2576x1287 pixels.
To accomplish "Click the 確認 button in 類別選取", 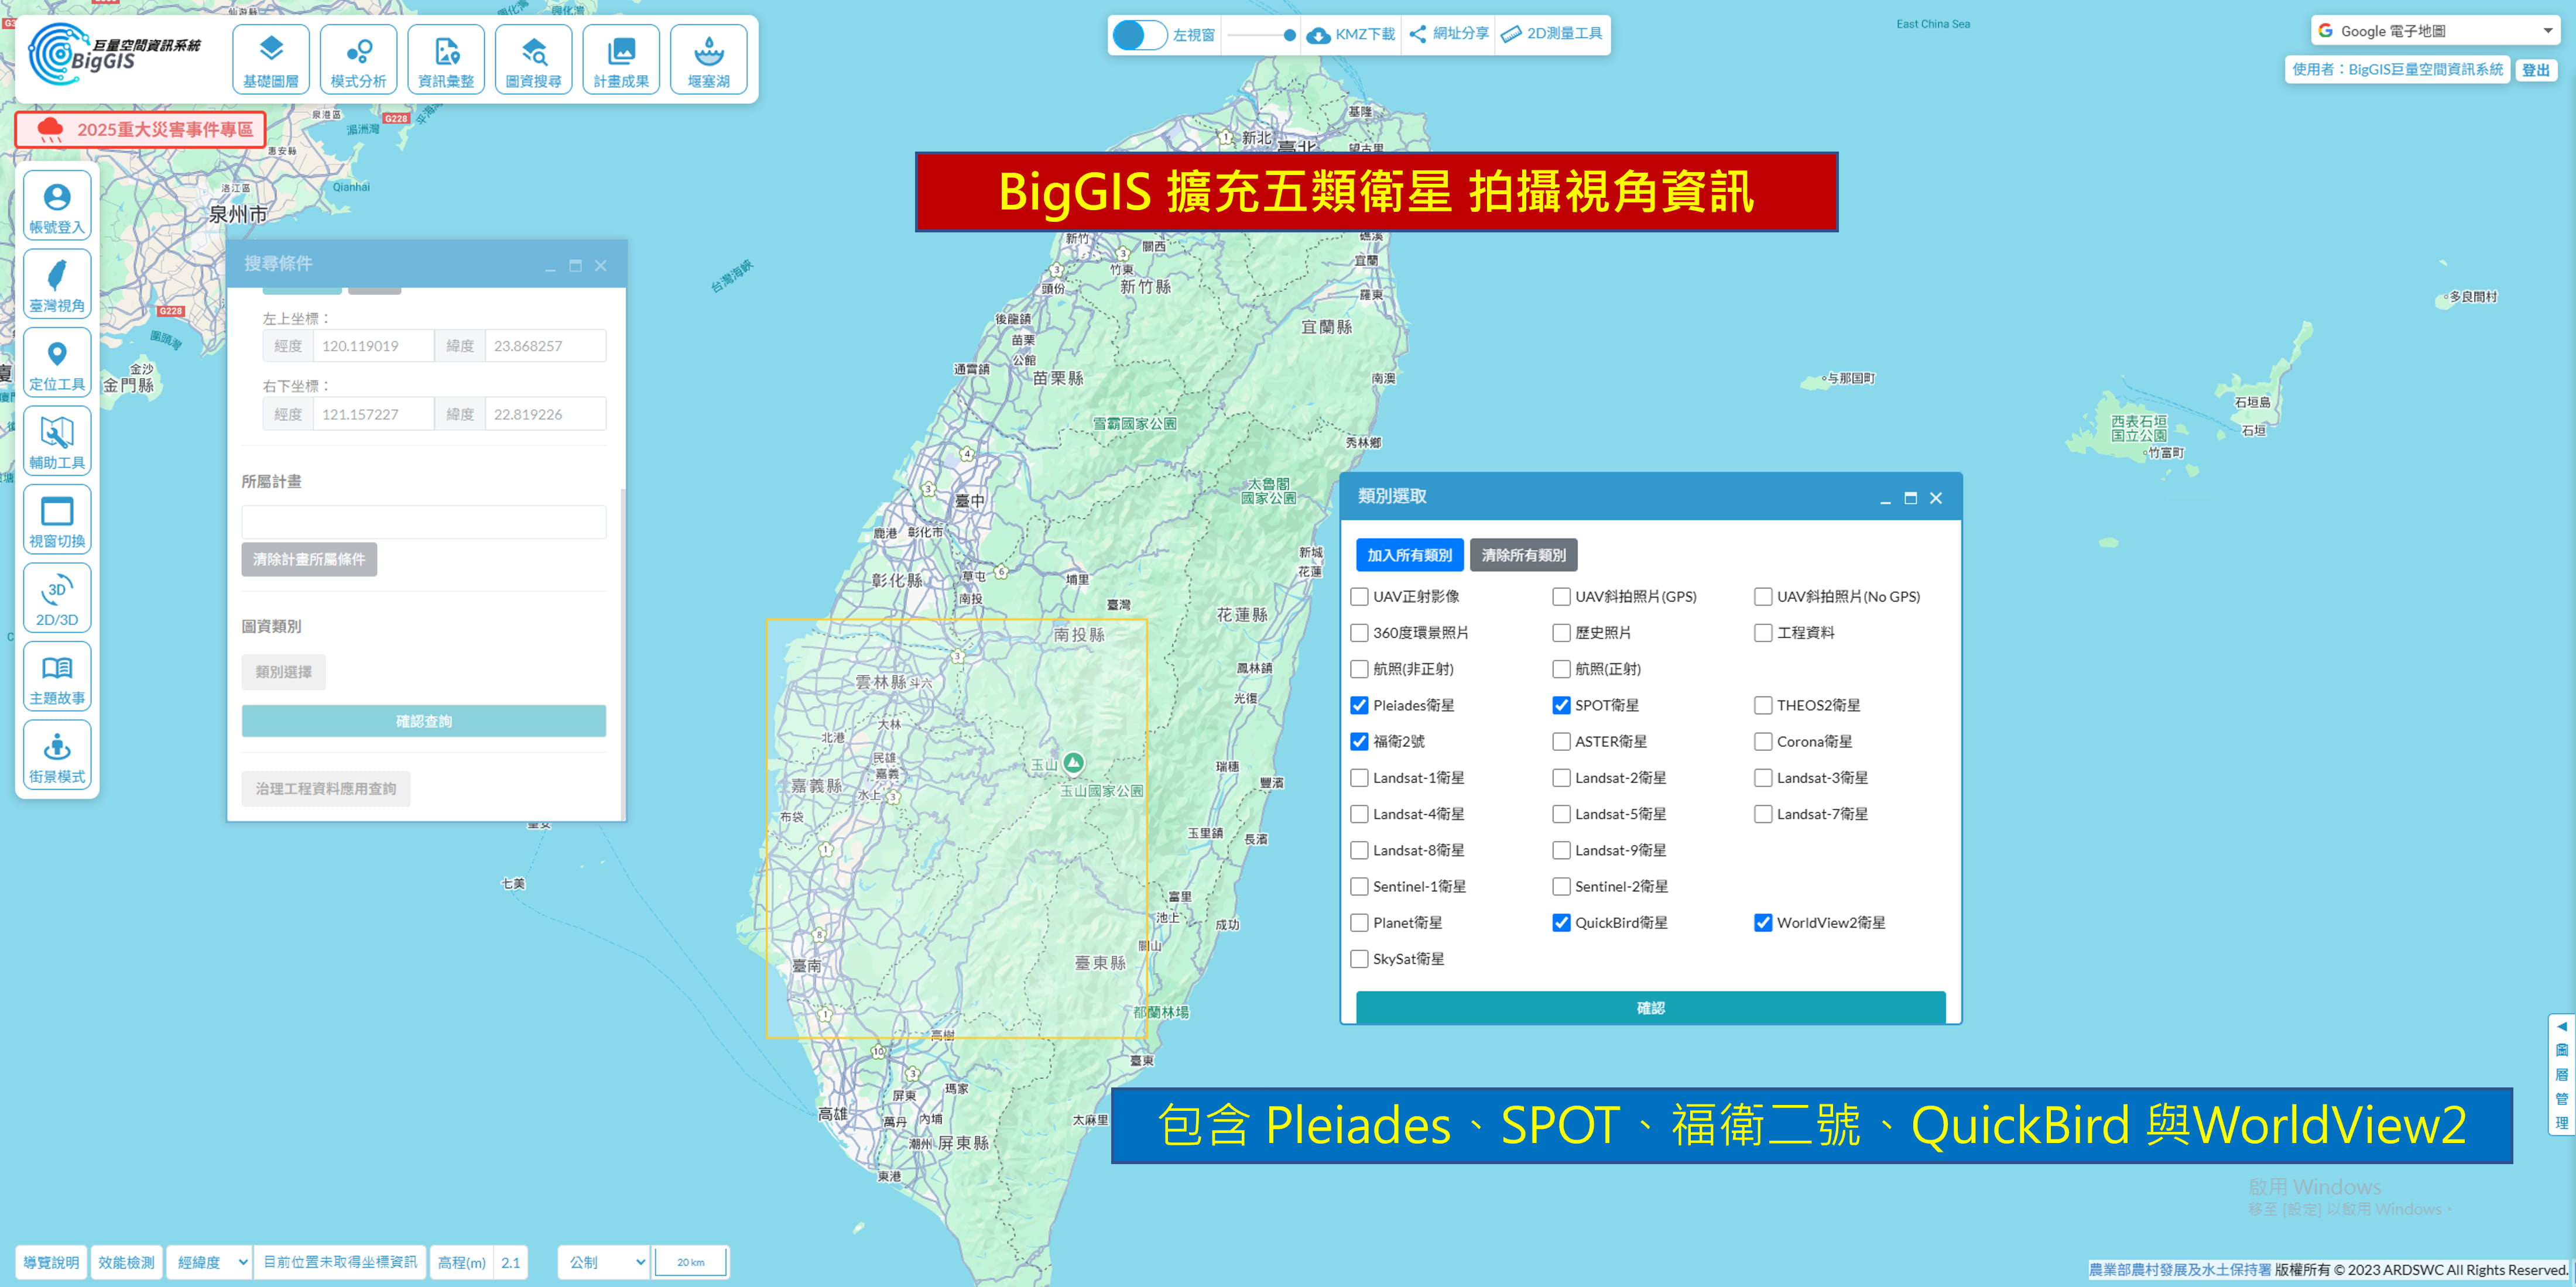I will click(1650, 1007).
